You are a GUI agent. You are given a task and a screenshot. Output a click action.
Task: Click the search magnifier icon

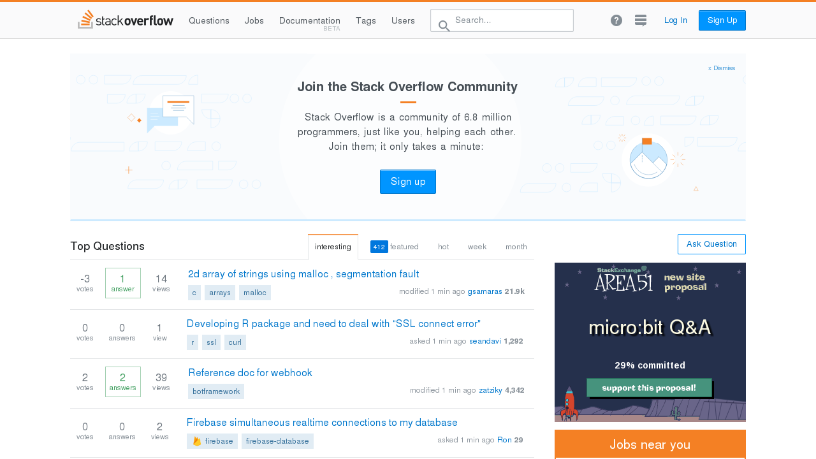[444, 26]
